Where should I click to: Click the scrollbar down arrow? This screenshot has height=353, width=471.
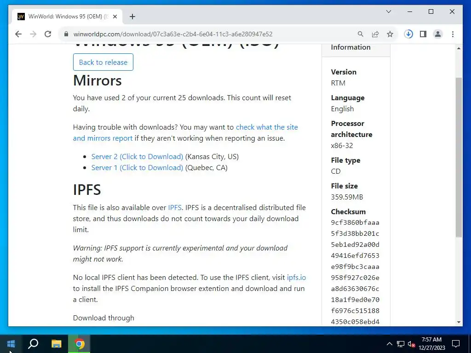point(459,322)
